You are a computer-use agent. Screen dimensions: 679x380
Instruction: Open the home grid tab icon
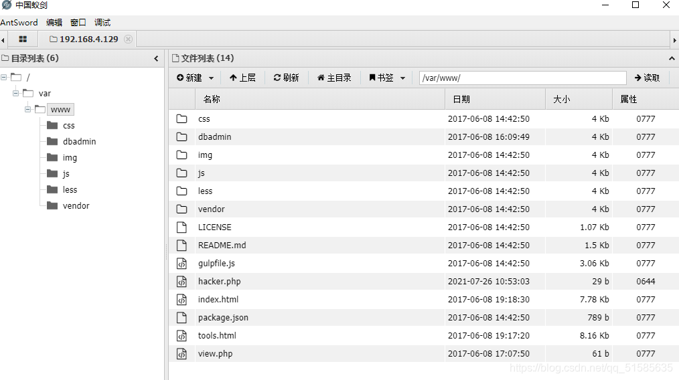tap(23, 39)
